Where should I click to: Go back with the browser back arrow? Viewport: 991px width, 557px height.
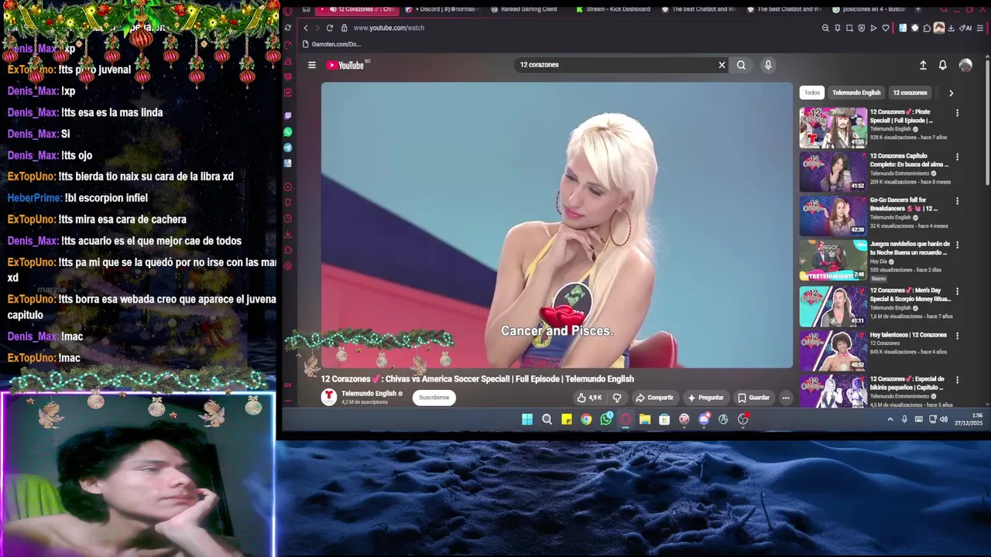pyautogui.click(x=305, y=28)
